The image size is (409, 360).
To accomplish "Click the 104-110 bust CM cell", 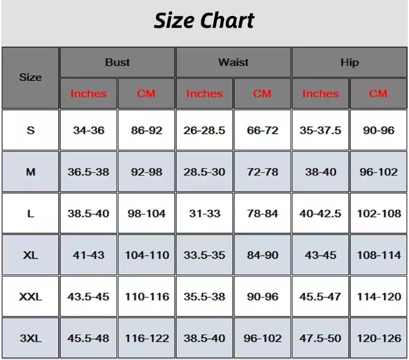I will pyautogui.click(x=146, y=255).
